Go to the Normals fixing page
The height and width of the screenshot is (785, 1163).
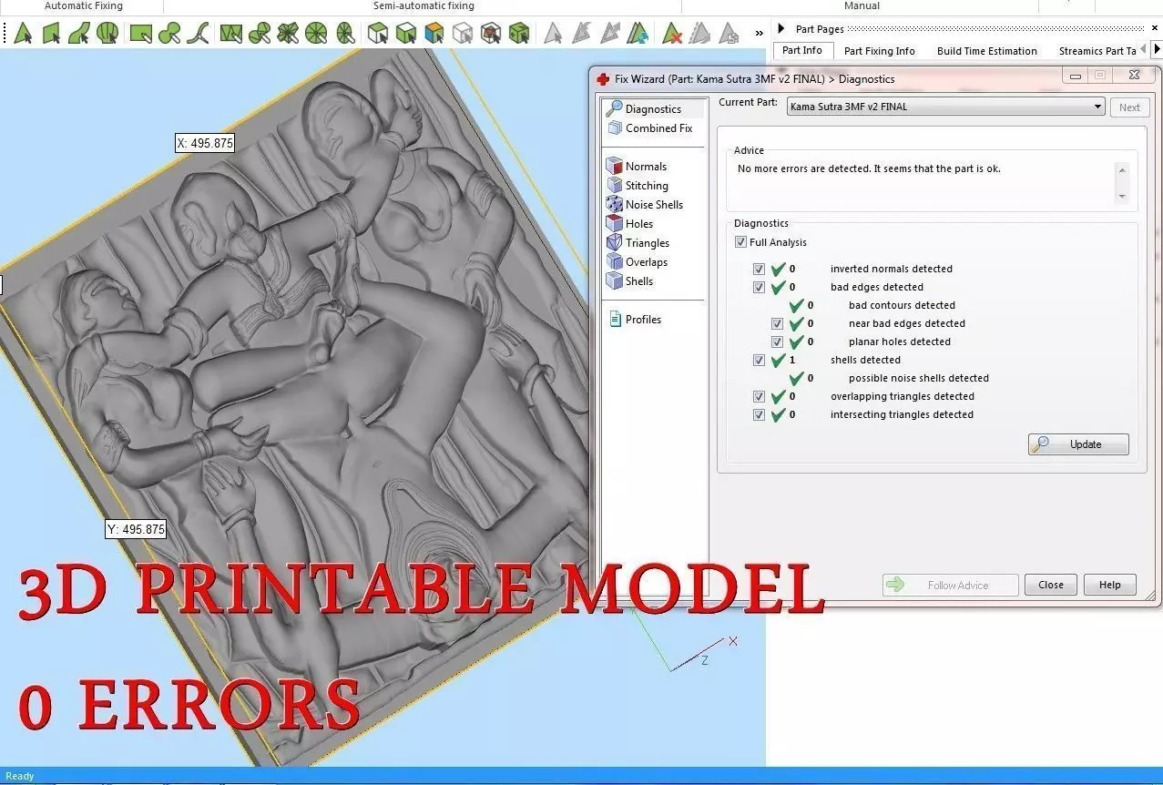click(637, 167)
